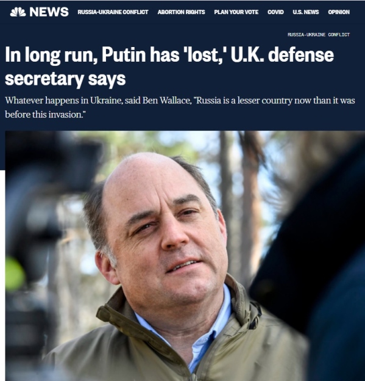Viewport: 365px width, 381px height.
Task: Click the NBC peacock logo icon
Action: [x=18, y=12]
